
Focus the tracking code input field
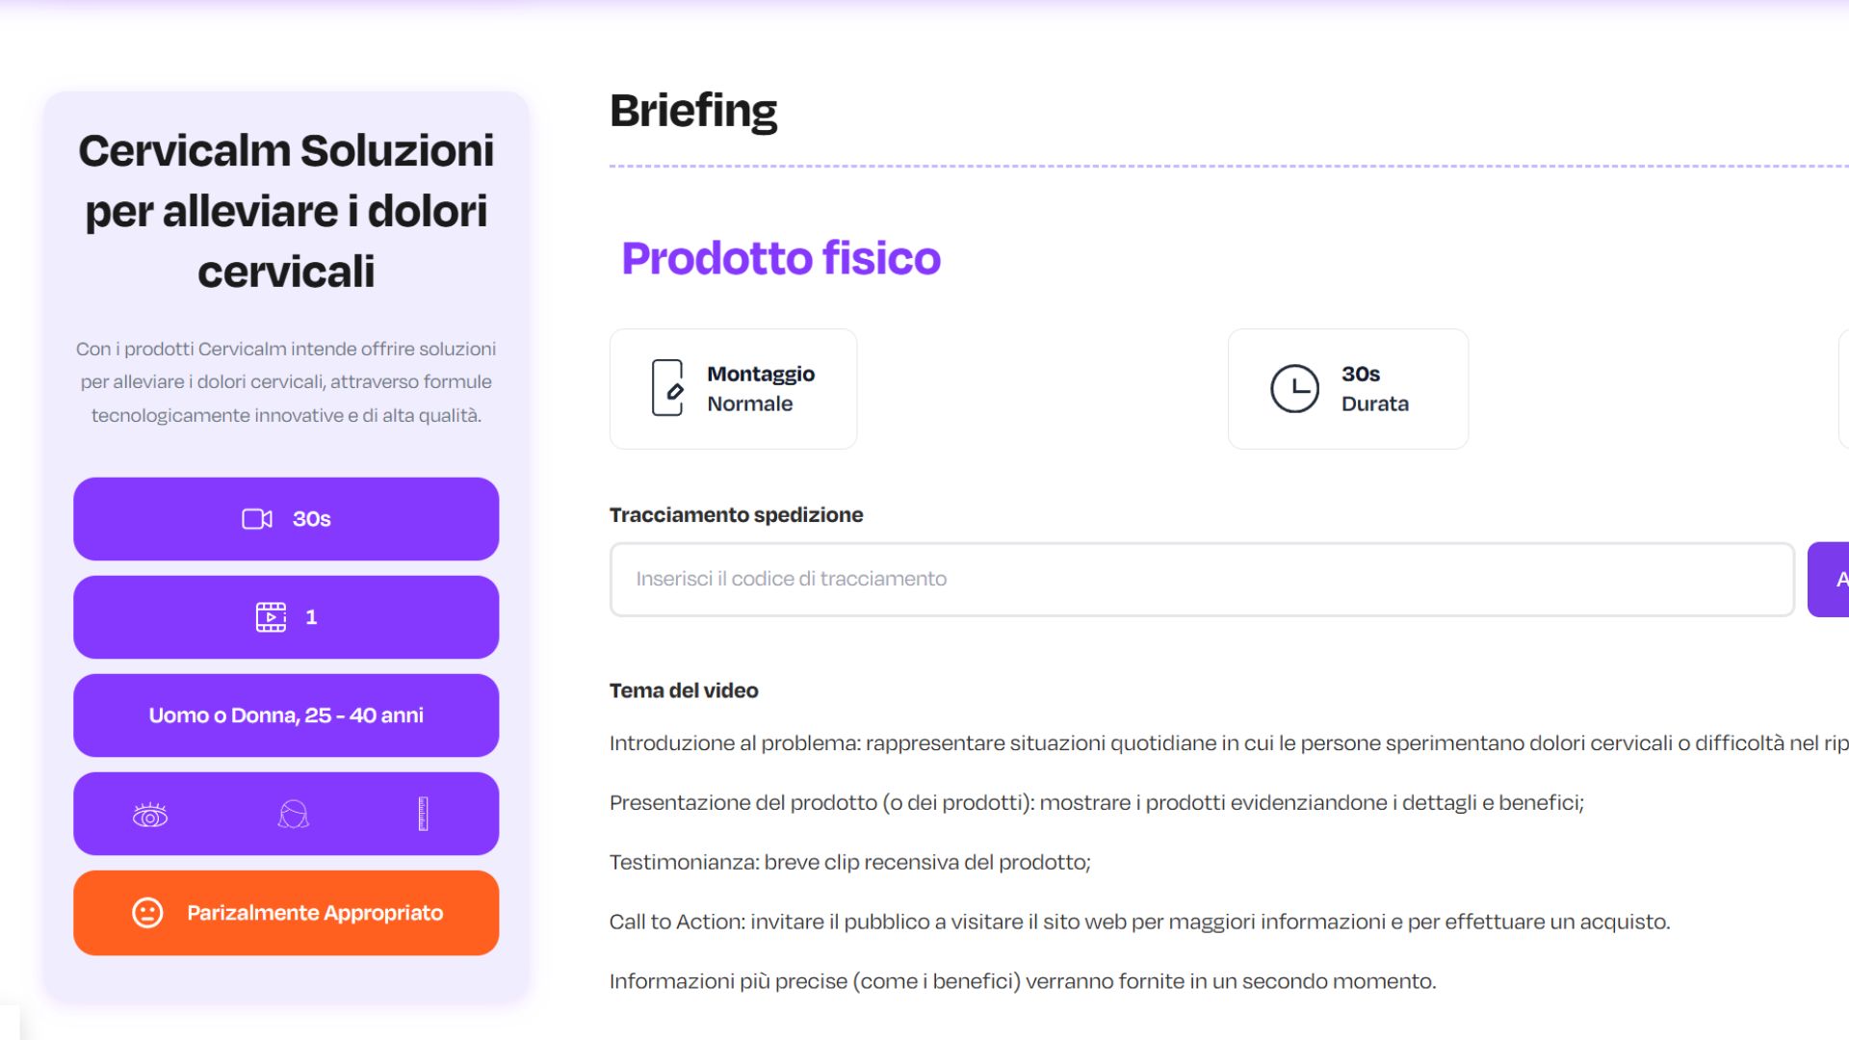1201,579
